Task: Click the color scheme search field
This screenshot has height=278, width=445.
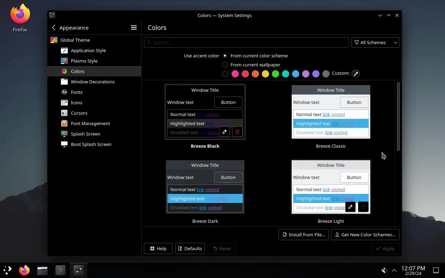Action: [246, 42]
